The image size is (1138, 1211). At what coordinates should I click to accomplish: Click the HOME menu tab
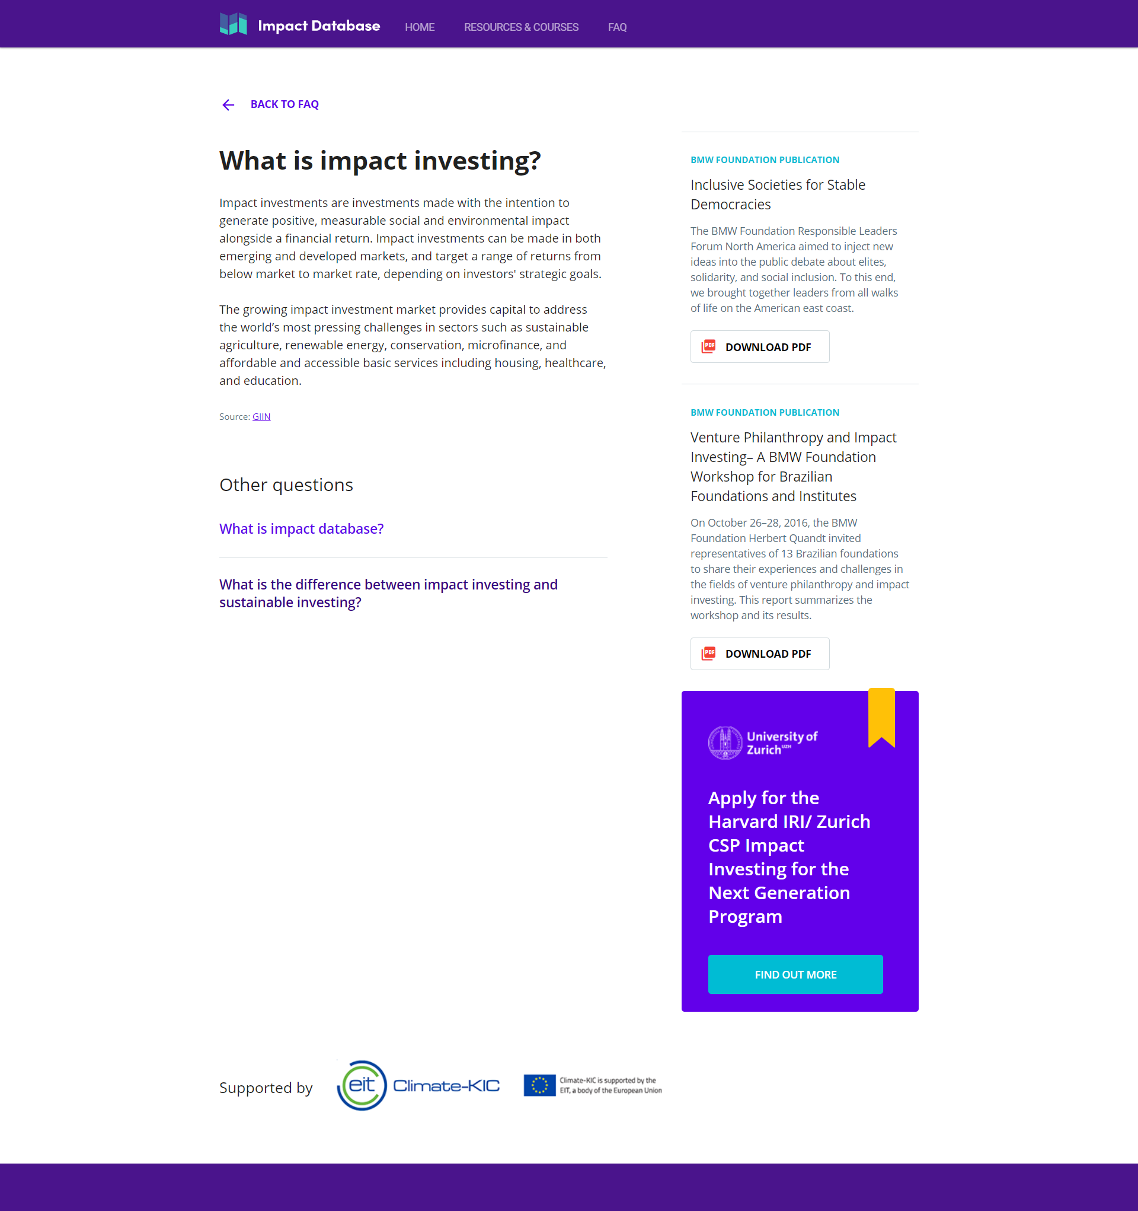(x=420, y=26)
